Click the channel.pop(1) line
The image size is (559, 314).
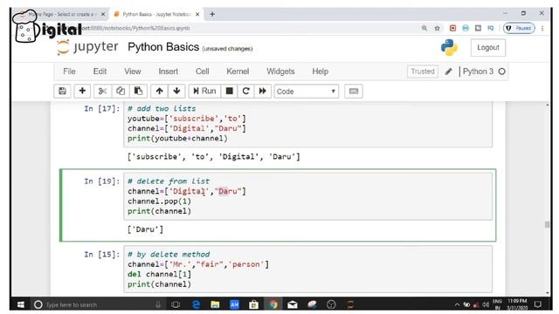click(x=159, y=201)
